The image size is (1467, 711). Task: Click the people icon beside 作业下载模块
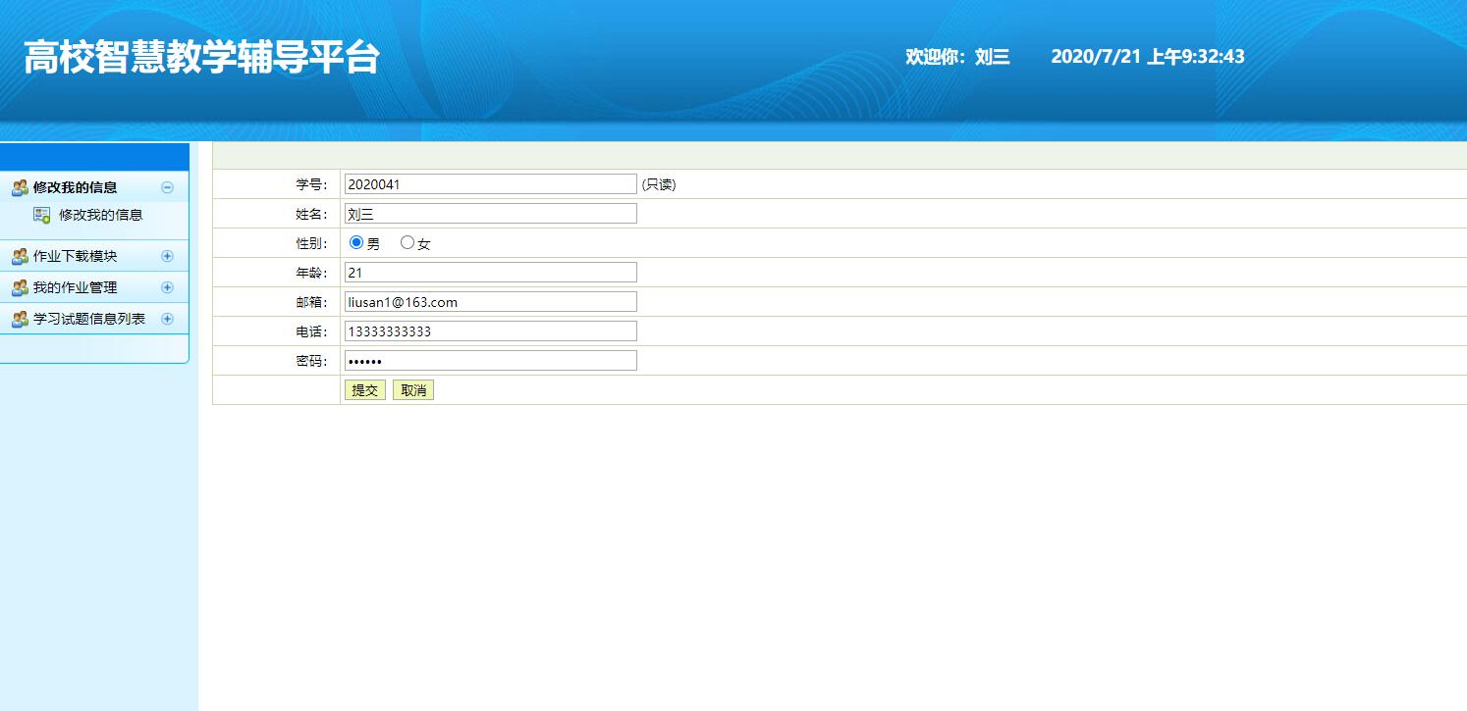point(20,256)
